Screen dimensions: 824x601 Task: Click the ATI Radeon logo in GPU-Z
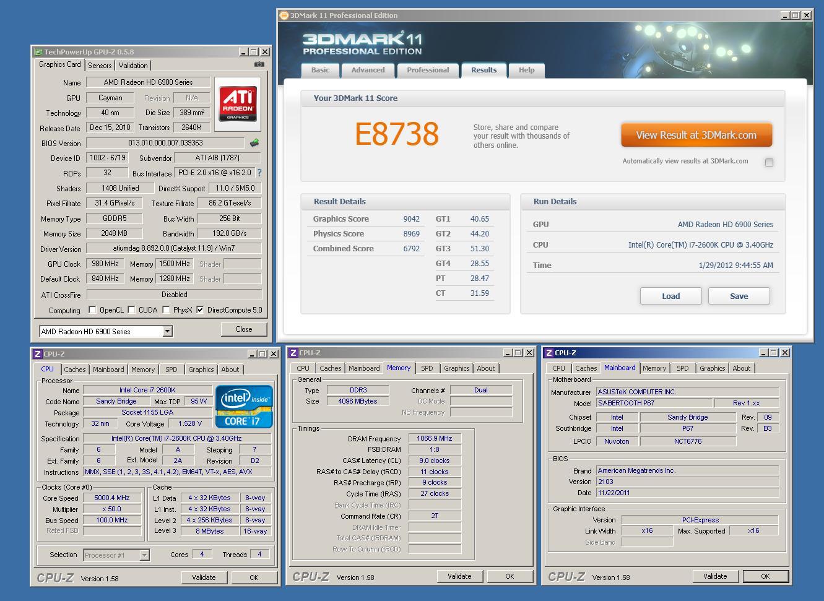[x=238, y=104]
